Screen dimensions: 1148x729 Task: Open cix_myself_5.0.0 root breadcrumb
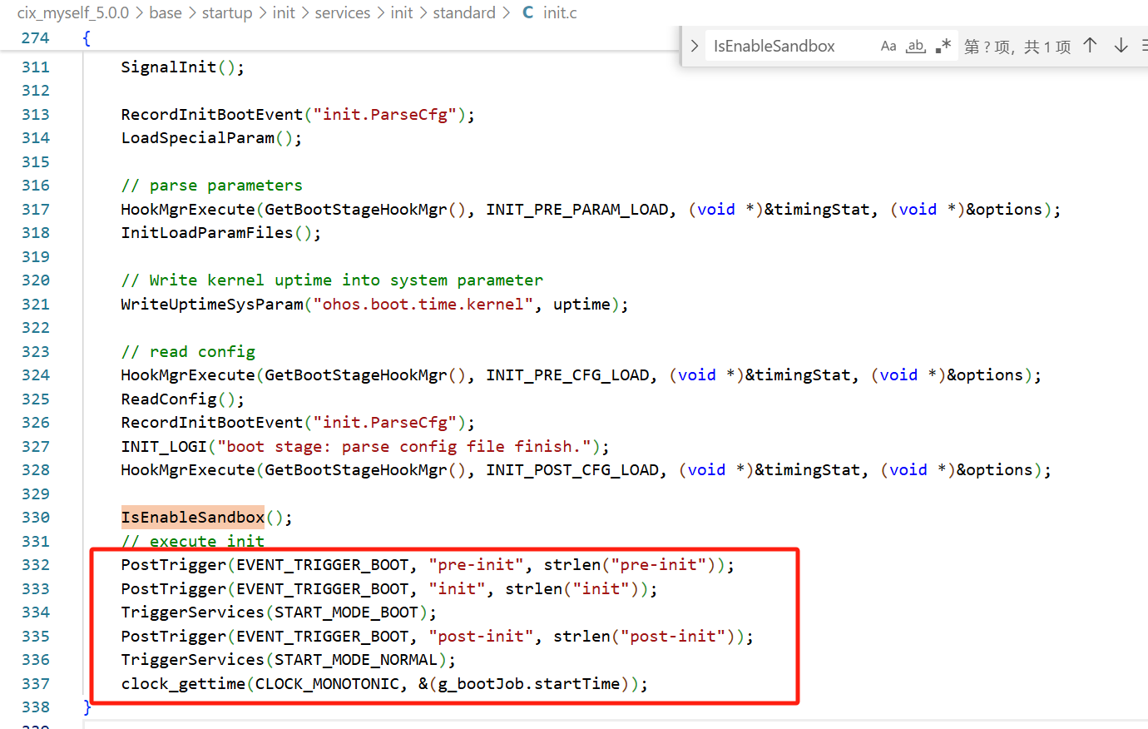tap(73, 12)
